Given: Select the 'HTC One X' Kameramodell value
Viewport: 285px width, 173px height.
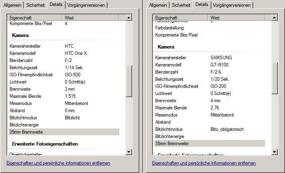Looking at the screenshot, I should [x=76, y=53].
